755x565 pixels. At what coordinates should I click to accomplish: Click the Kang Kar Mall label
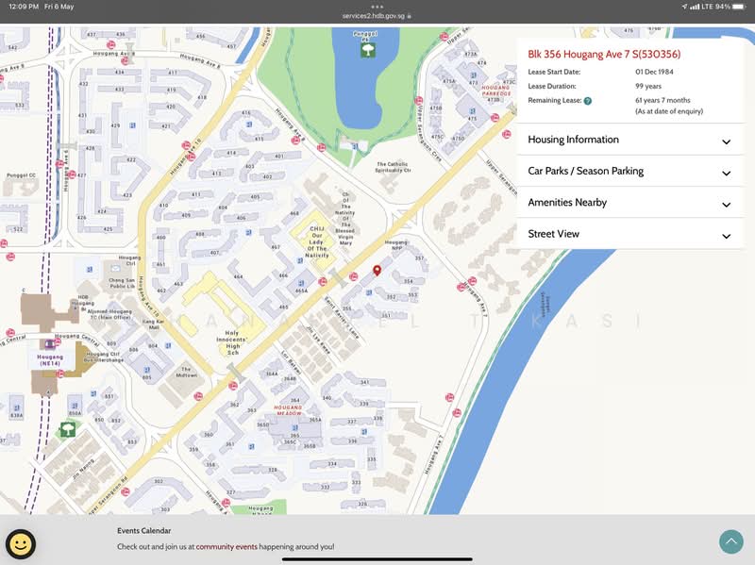(x=153, y=324)
